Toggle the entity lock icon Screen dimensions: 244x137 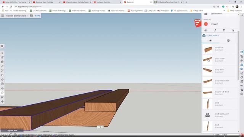point(215,30)
